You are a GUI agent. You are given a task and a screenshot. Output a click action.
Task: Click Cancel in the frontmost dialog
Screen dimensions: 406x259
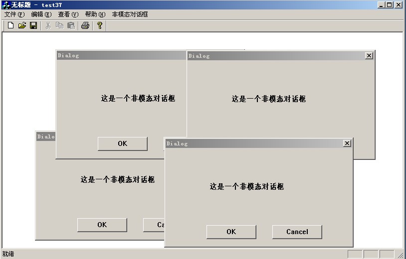coord(297,232)
